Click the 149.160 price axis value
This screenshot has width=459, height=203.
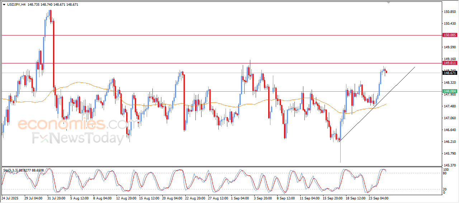click(450, 59)
